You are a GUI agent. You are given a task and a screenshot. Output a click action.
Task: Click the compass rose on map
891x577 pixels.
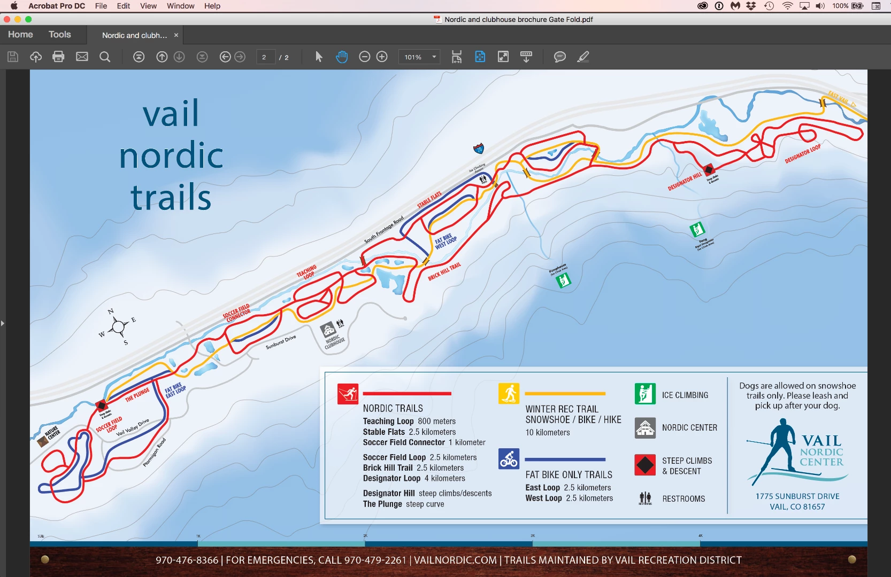pyautogui.click(x=118, y=326)
